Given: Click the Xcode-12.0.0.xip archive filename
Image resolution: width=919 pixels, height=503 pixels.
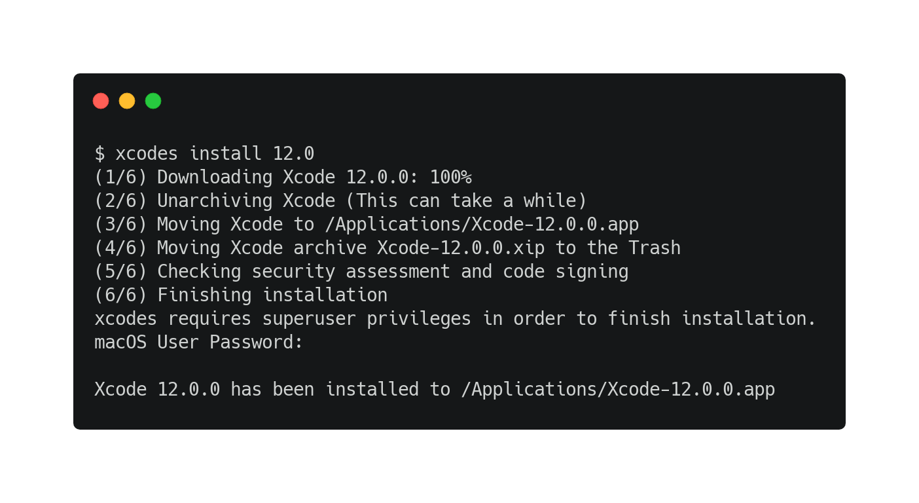Looking at the screenshot, I should point(461,248).
